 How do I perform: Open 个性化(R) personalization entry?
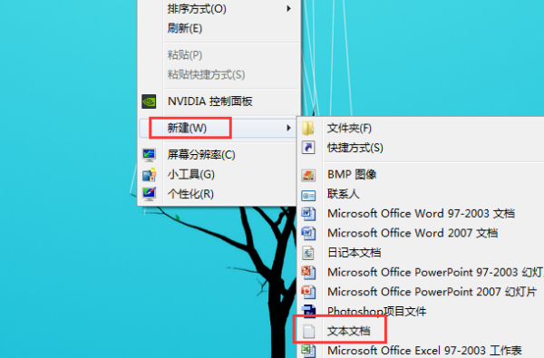[x=190, y=194]
